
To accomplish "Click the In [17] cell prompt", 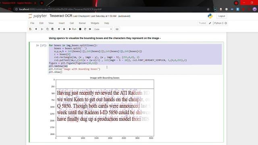I will click(41, 46).
